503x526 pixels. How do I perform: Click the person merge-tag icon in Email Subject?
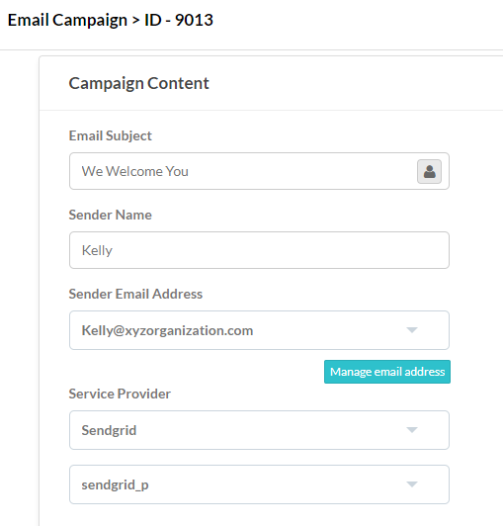(x=429, y=171)
